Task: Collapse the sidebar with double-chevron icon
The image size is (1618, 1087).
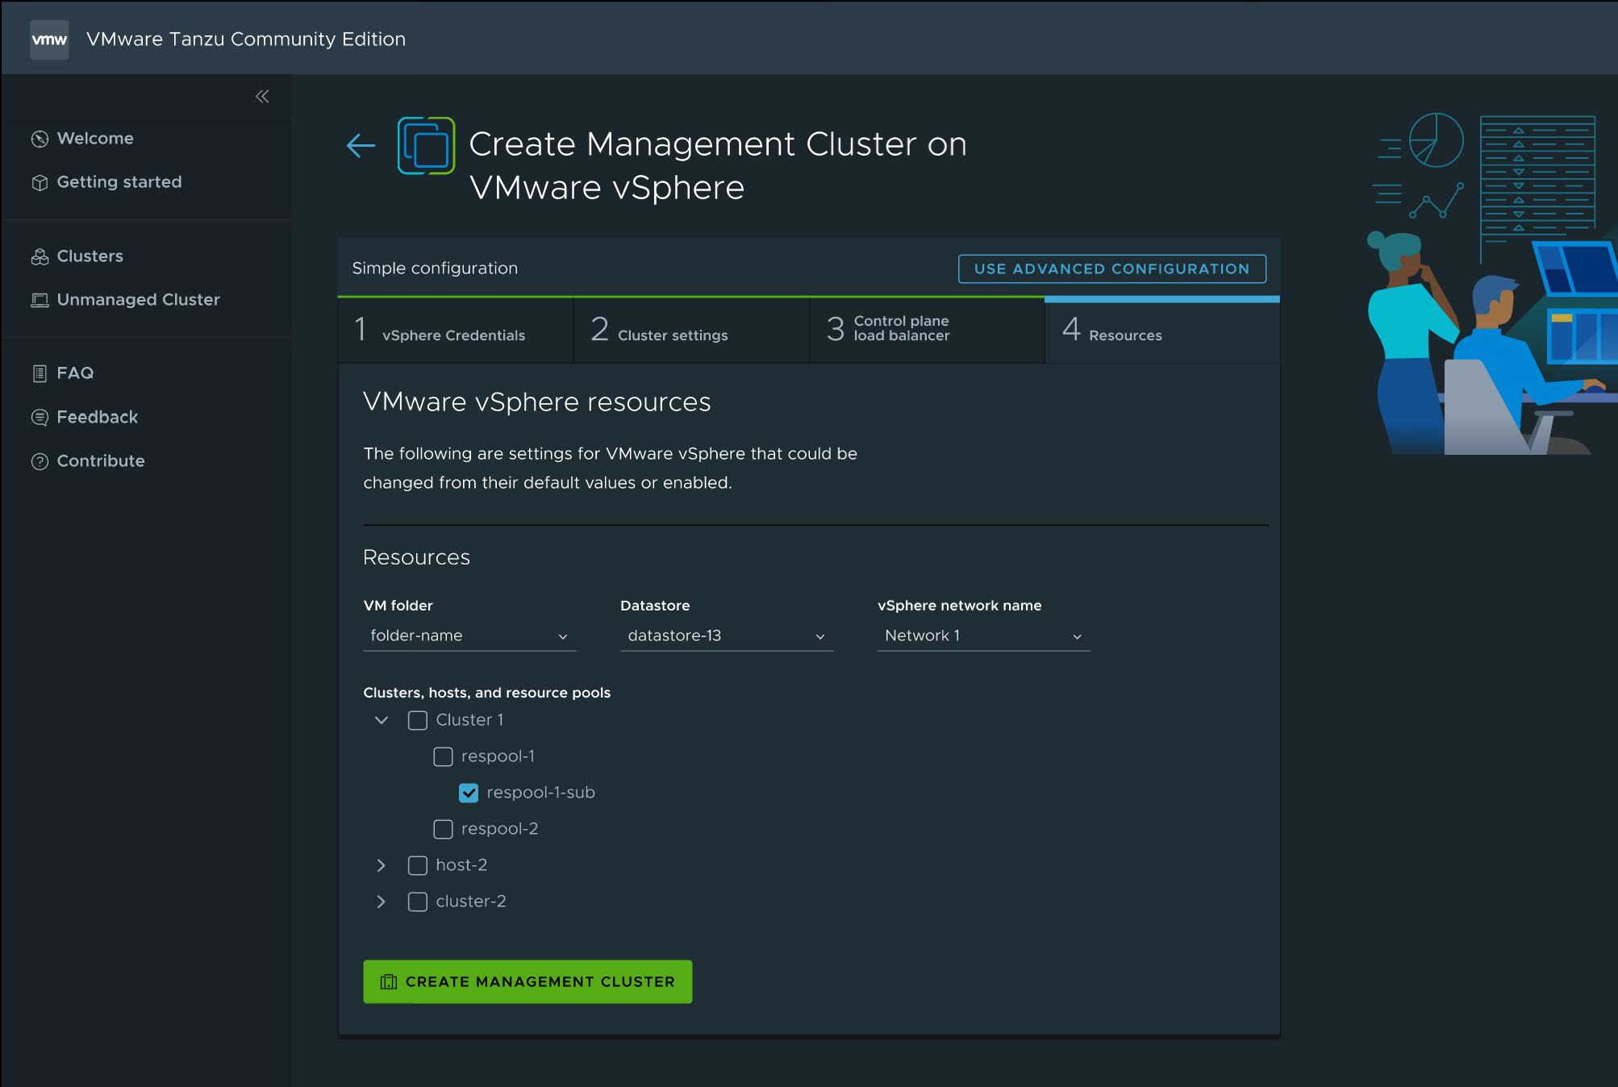Action: [x=262, y=97]
